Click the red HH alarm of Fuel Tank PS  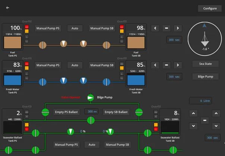pos(27,27)
